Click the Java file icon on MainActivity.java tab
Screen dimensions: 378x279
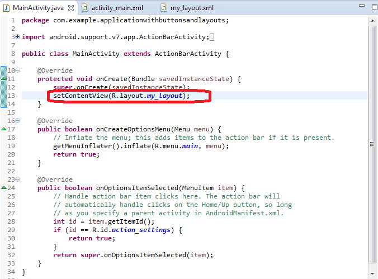tap(7, 7)
